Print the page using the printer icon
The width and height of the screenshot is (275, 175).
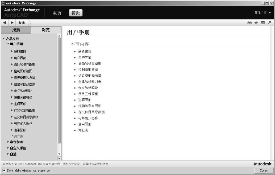point(249,23)
